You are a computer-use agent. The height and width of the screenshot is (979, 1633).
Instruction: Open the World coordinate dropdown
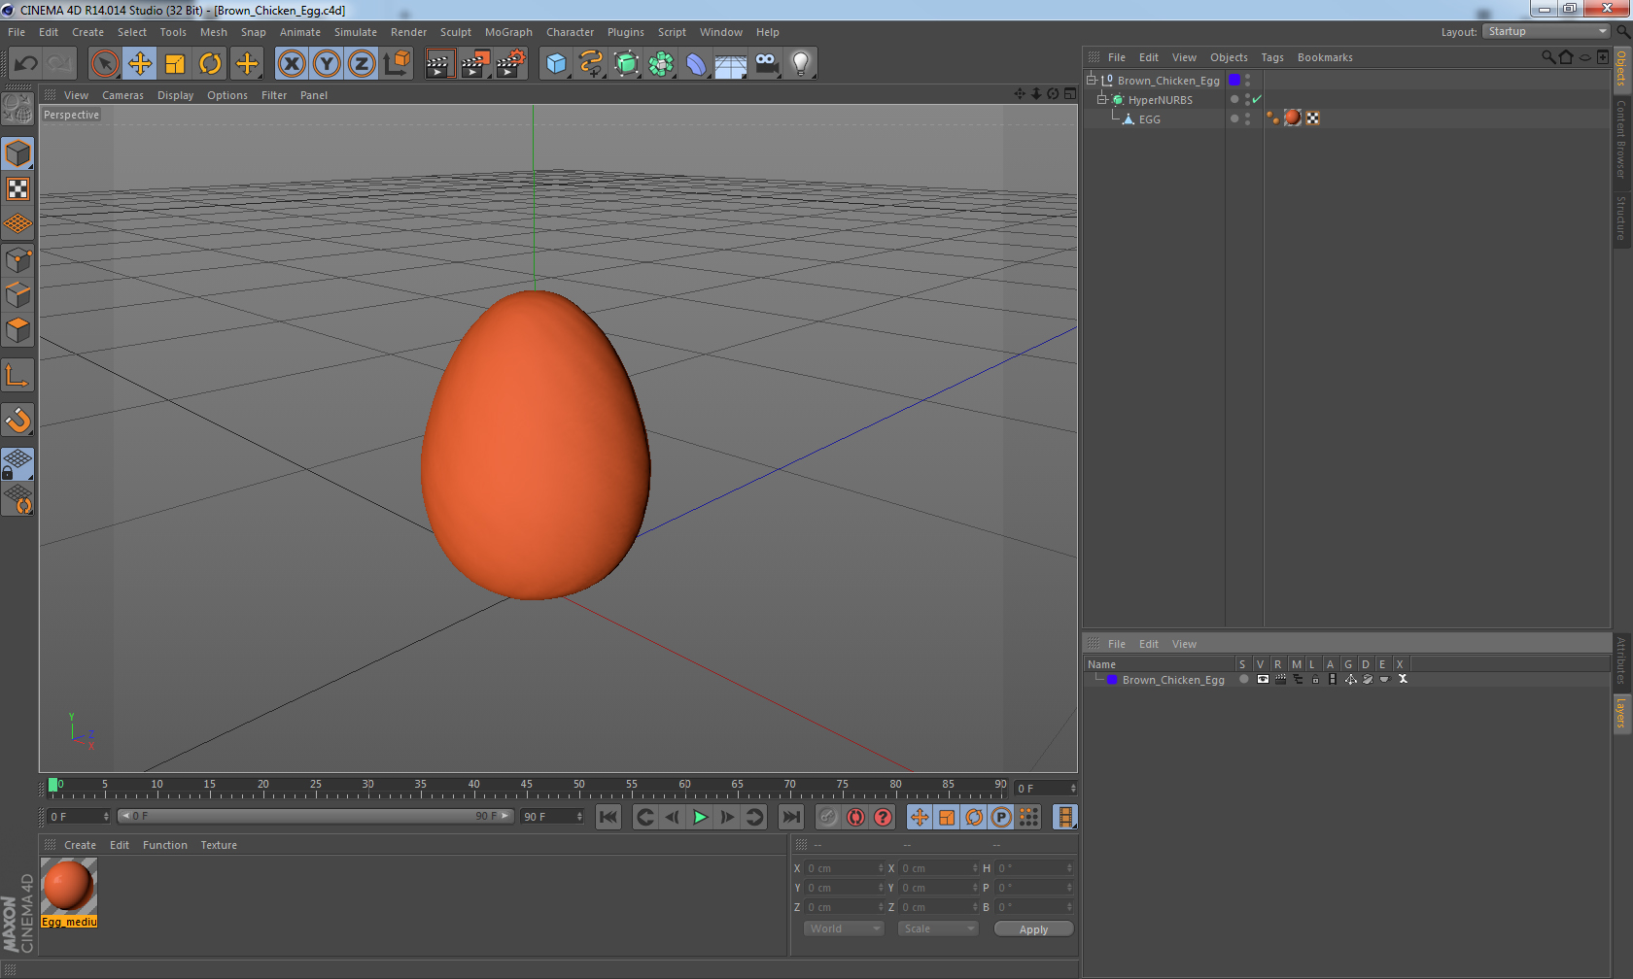pyautogui.click(x=844, y=928)
